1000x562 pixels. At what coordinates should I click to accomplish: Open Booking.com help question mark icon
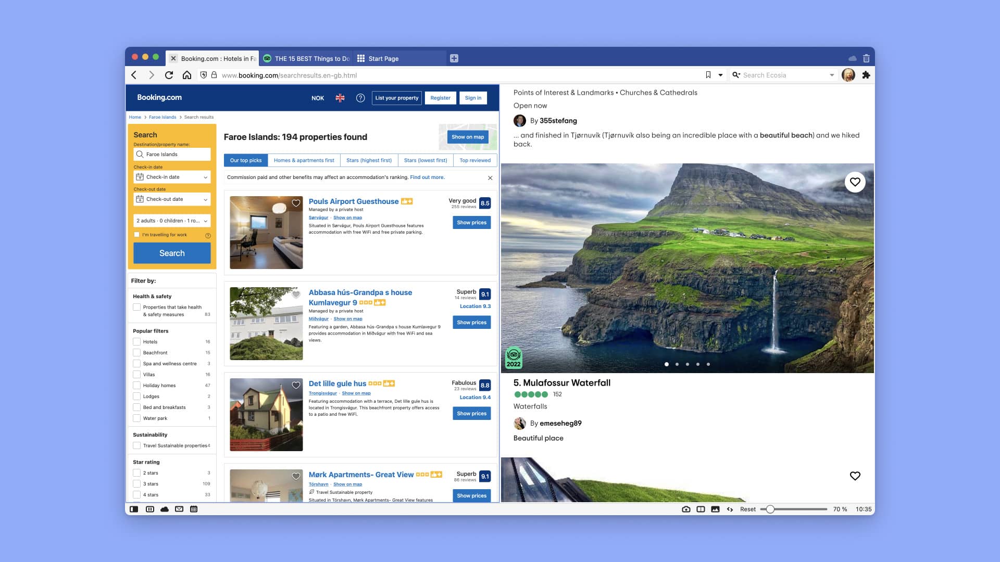(360, 98)
